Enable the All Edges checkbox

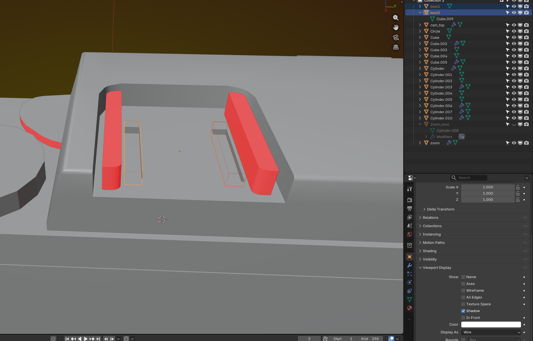pos(463,297)
